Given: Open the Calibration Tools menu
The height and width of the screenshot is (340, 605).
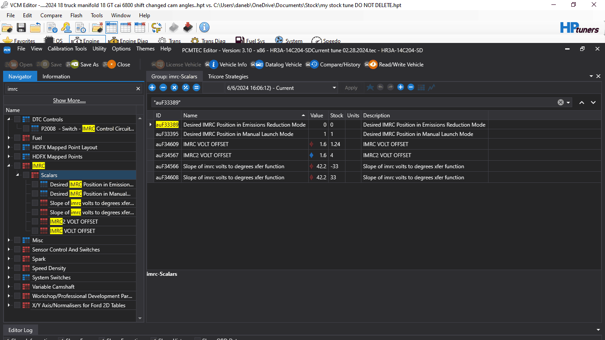Looking at the screenshot, I should point(67,49).
